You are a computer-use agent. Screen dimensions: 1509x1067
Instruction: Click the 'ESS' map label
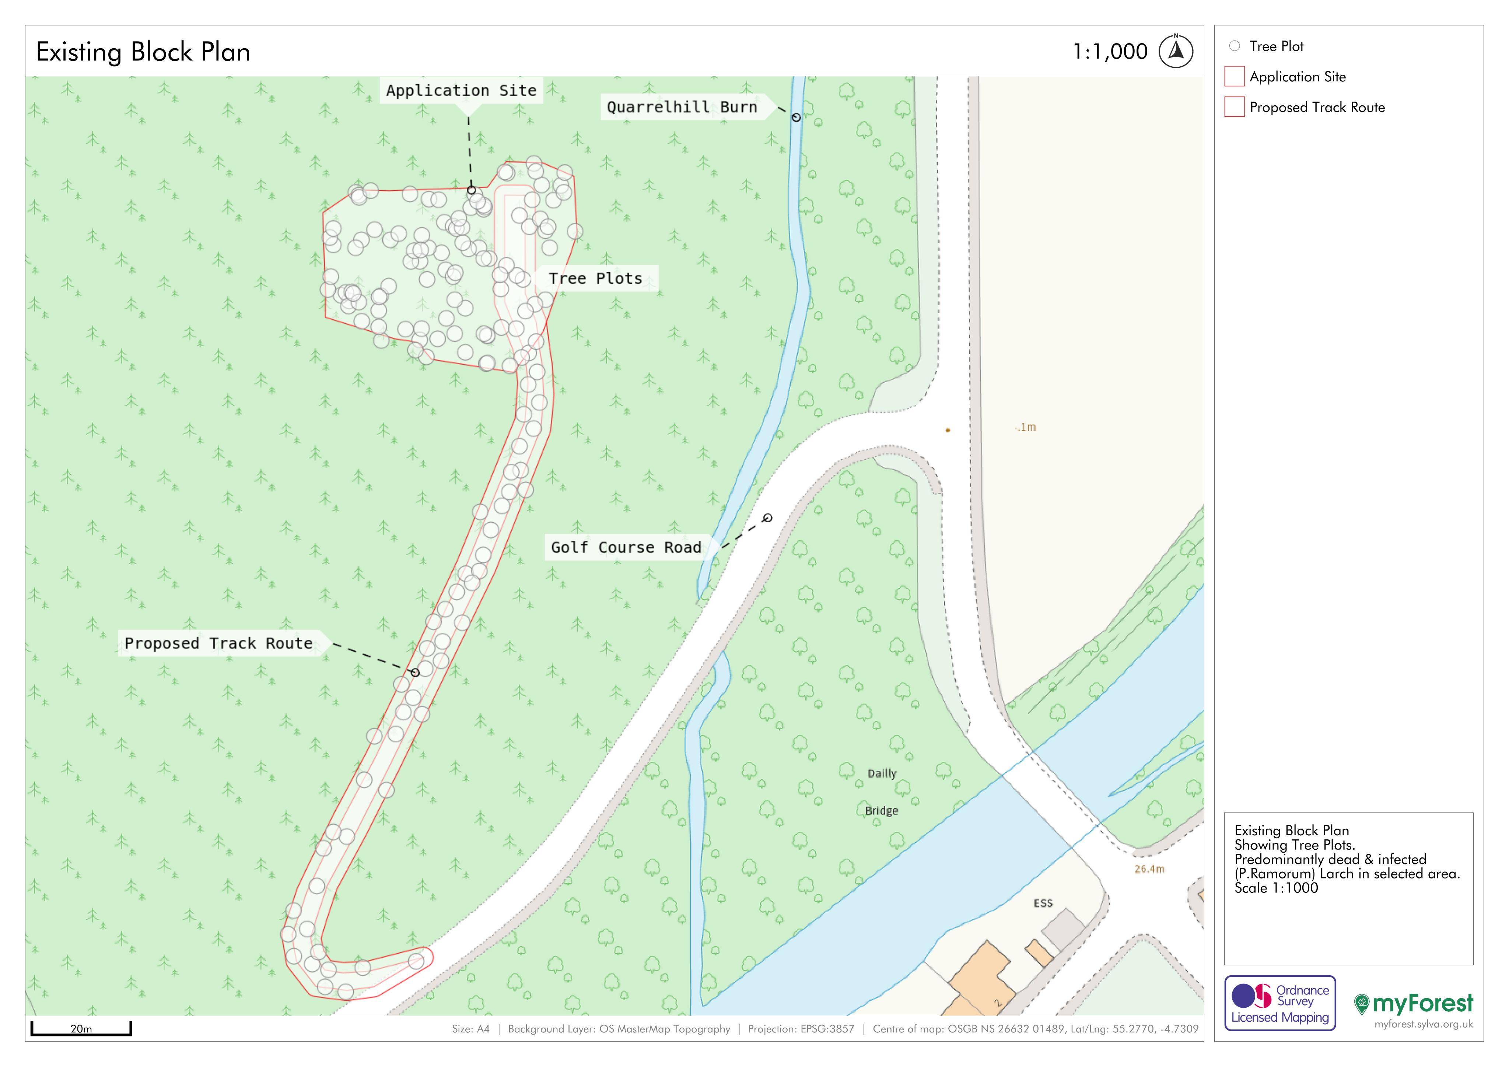pos(1043,903)
